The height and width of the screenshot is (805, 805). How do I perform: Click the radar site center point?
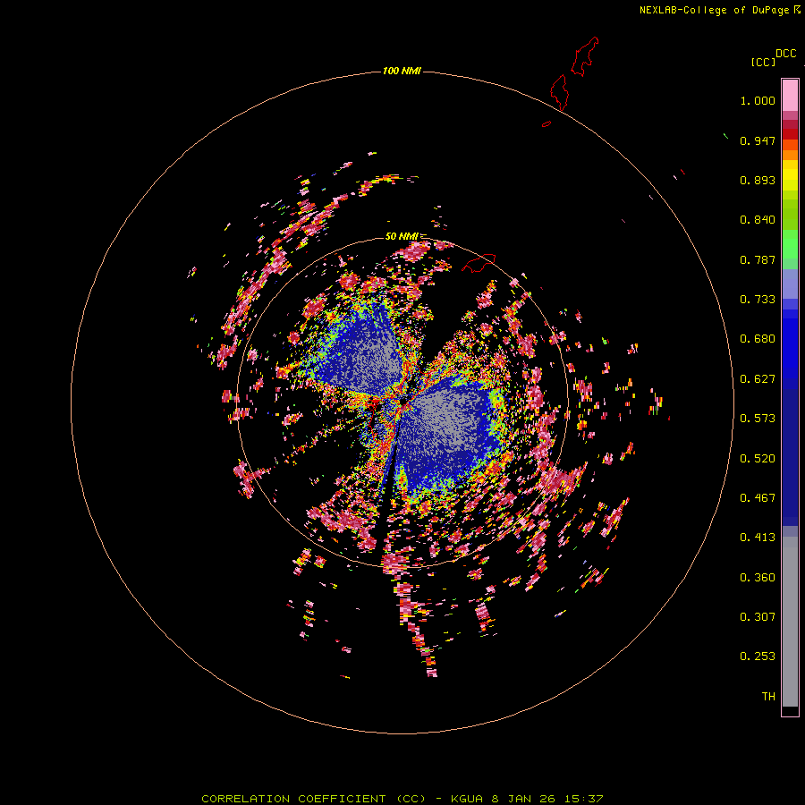coord(403,402)
